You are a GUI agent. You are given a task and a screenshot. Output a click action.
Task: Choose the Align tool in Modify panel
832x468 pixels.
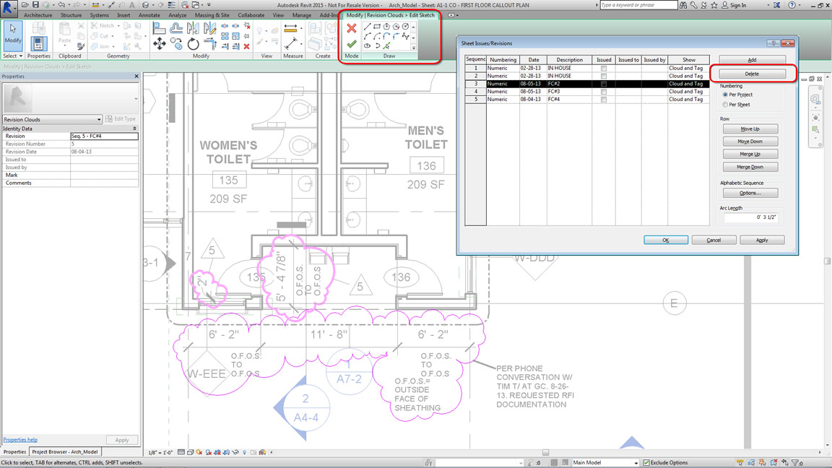coord(159,29)
